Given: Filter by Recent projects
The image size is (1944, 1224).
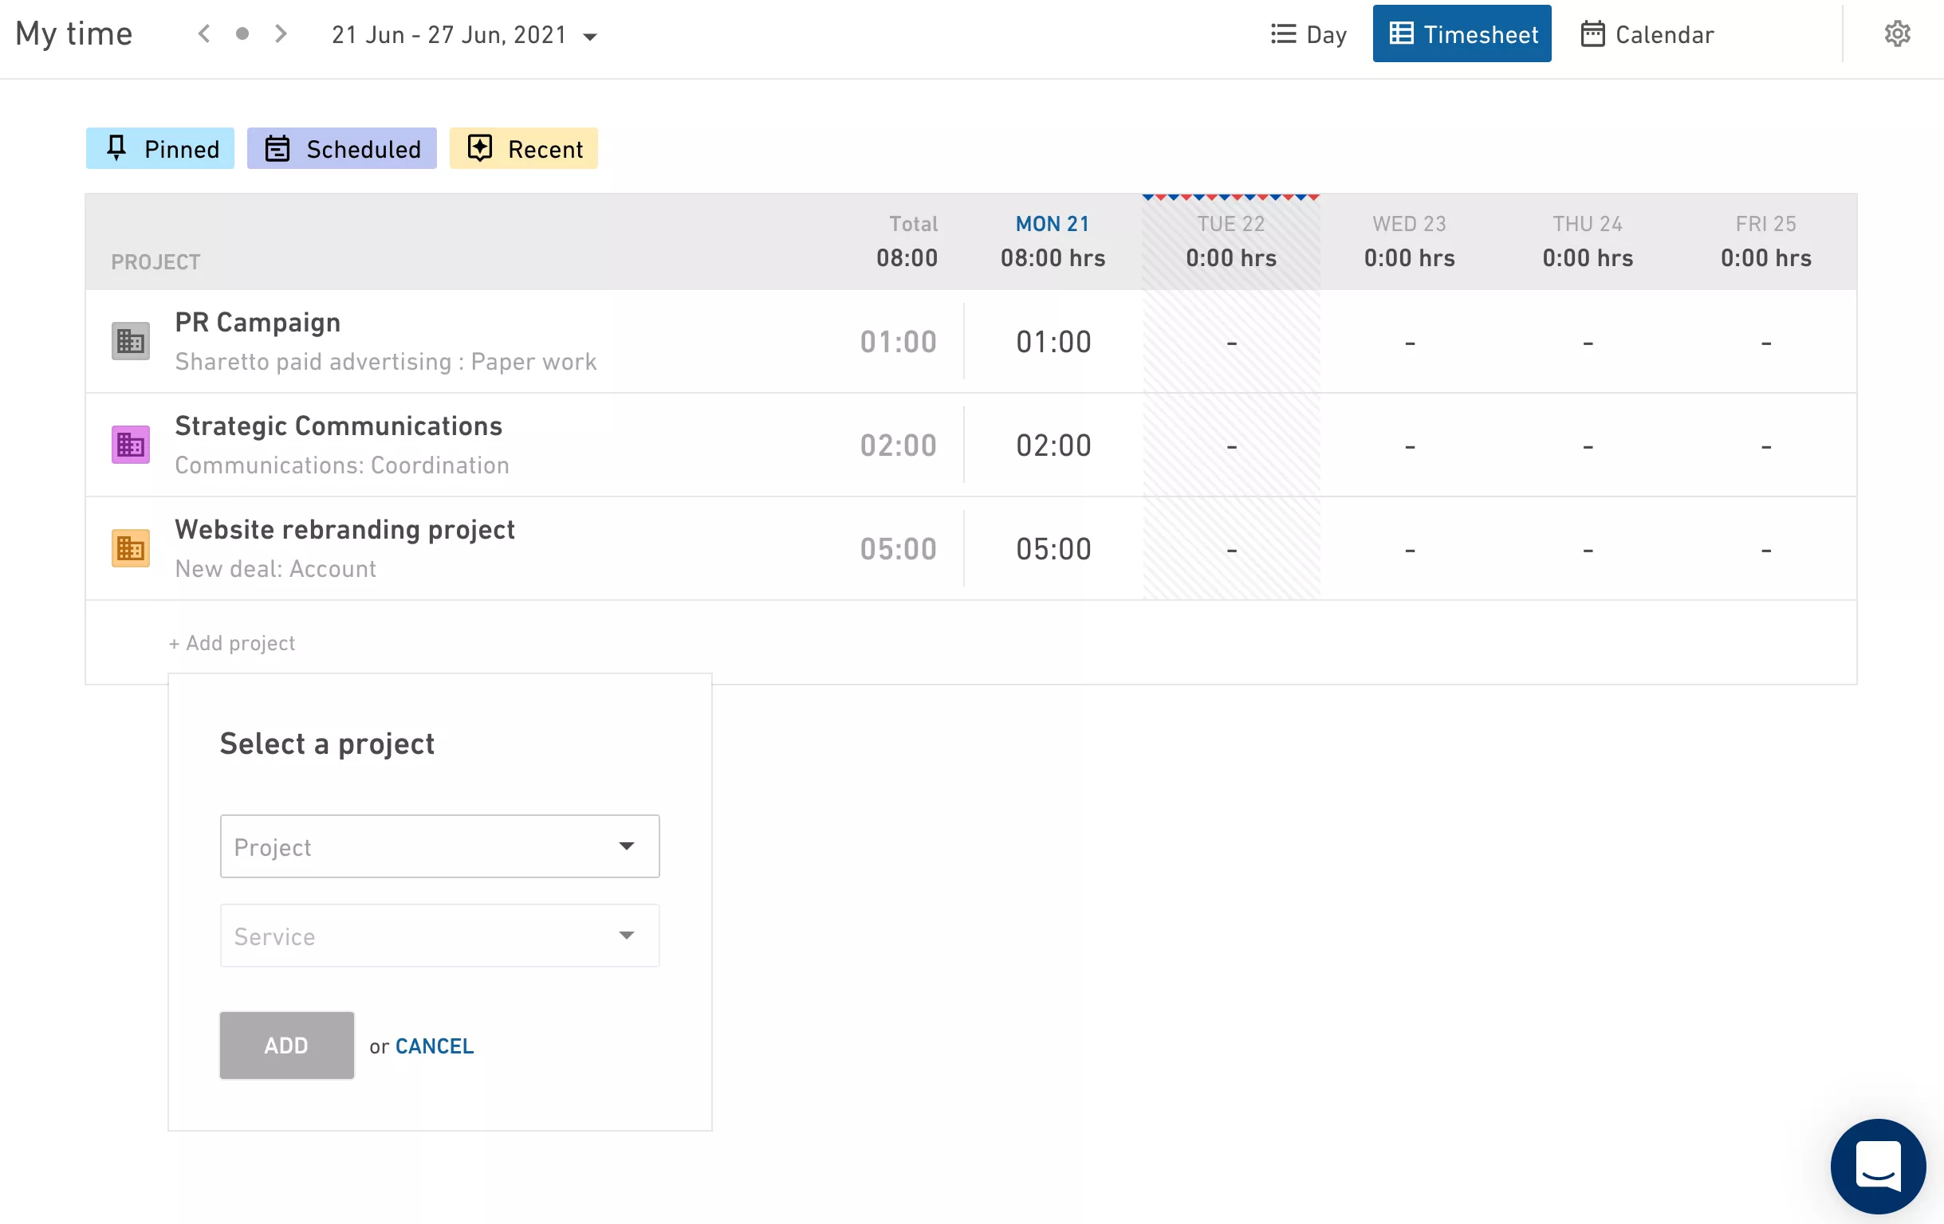Looking at the screenshot, I should pyautogui.click(x=523, y=148).
